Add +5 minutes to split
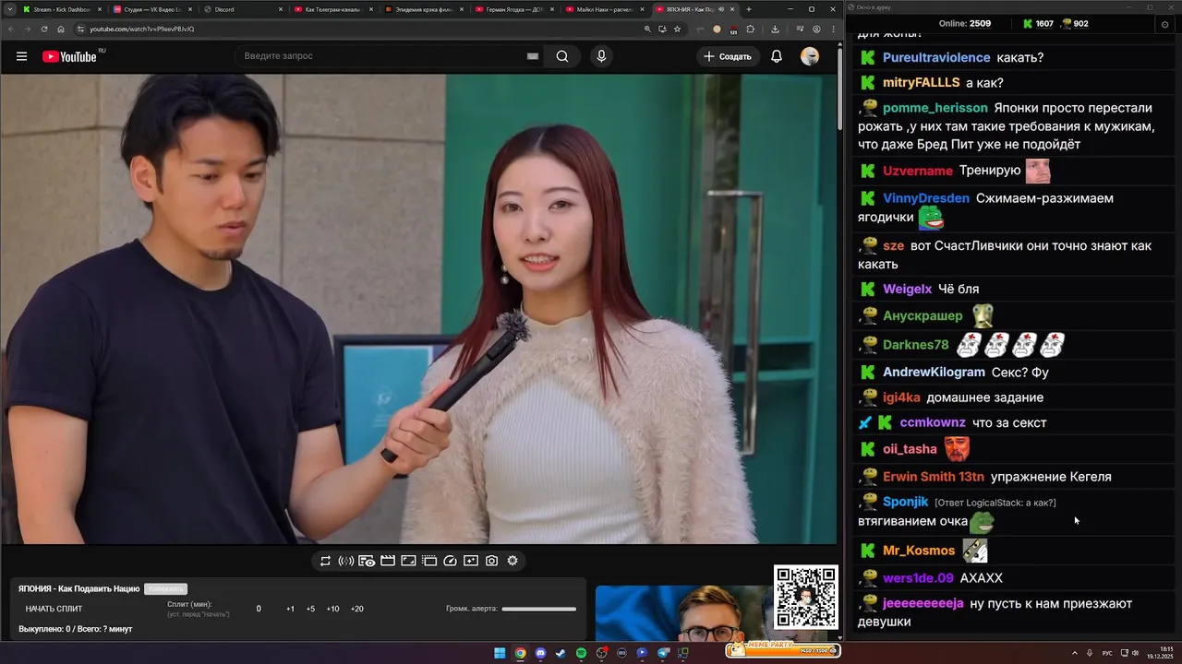This screenshot has height=664, width=1182. 310,609
